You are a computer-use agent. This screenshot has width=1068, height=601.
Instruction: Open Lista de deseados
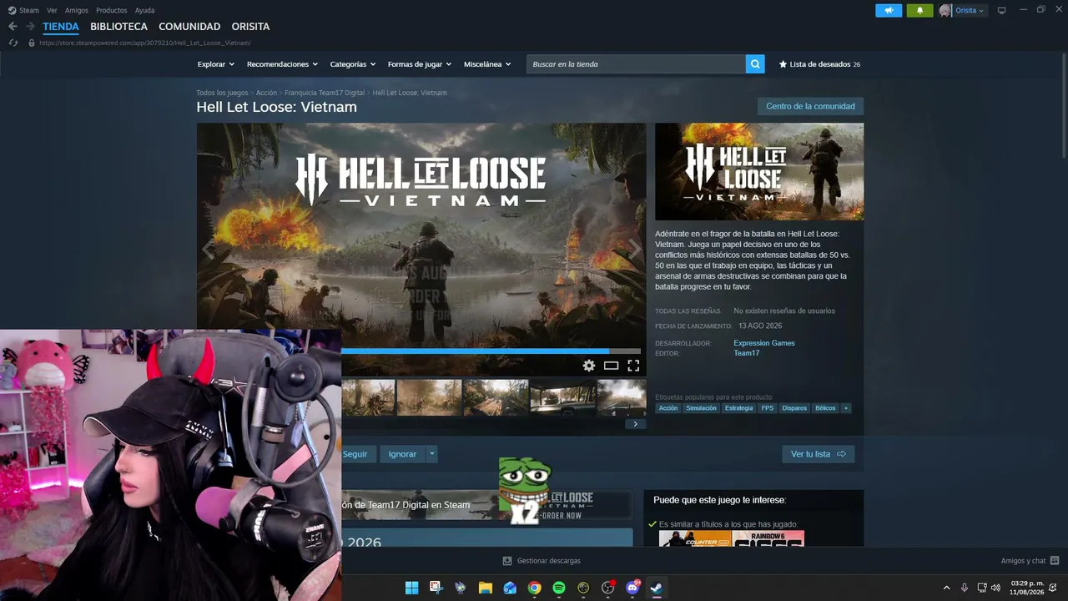(x=819, y=64)
